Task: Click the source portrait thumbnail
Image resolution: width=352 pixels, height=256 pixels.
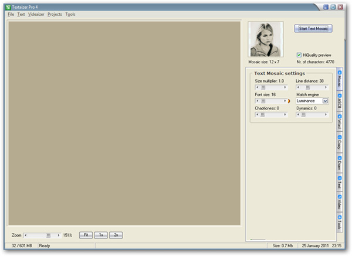Action: pos(266,39)
